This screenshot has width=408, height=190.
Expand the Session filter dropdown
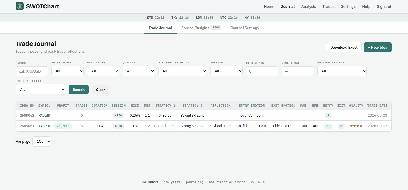coord(227,71)
